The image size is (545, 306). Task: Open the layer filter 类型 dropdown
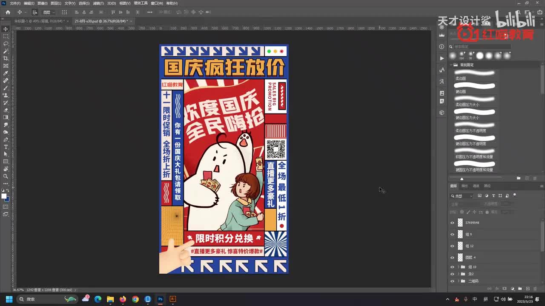pos(462,196)
